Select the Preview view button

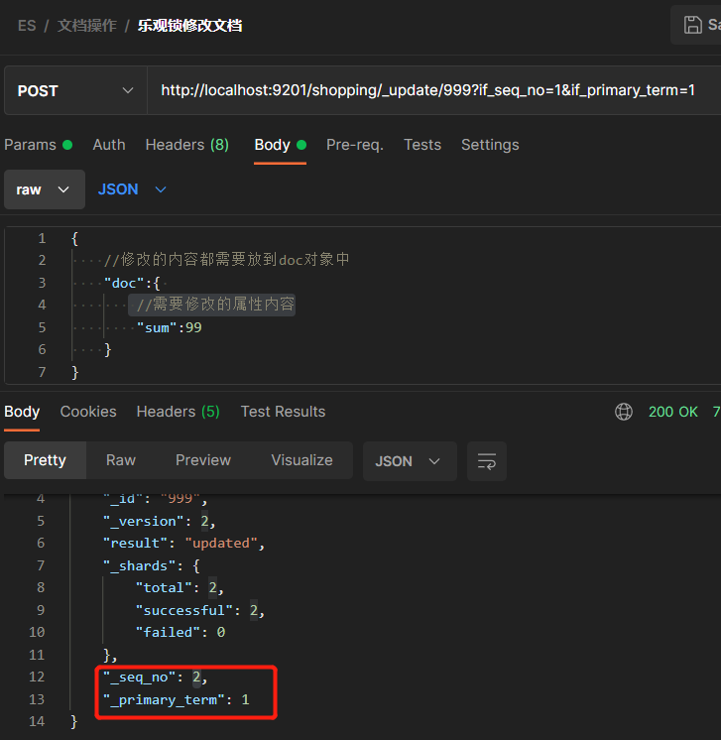[x=203, y=460]
